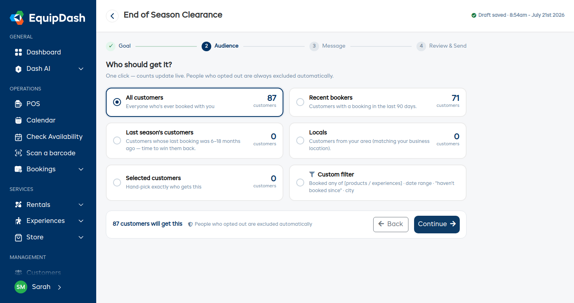Open Sarah's account menu chevron
574x303 pixels.
tap(59, 287)
